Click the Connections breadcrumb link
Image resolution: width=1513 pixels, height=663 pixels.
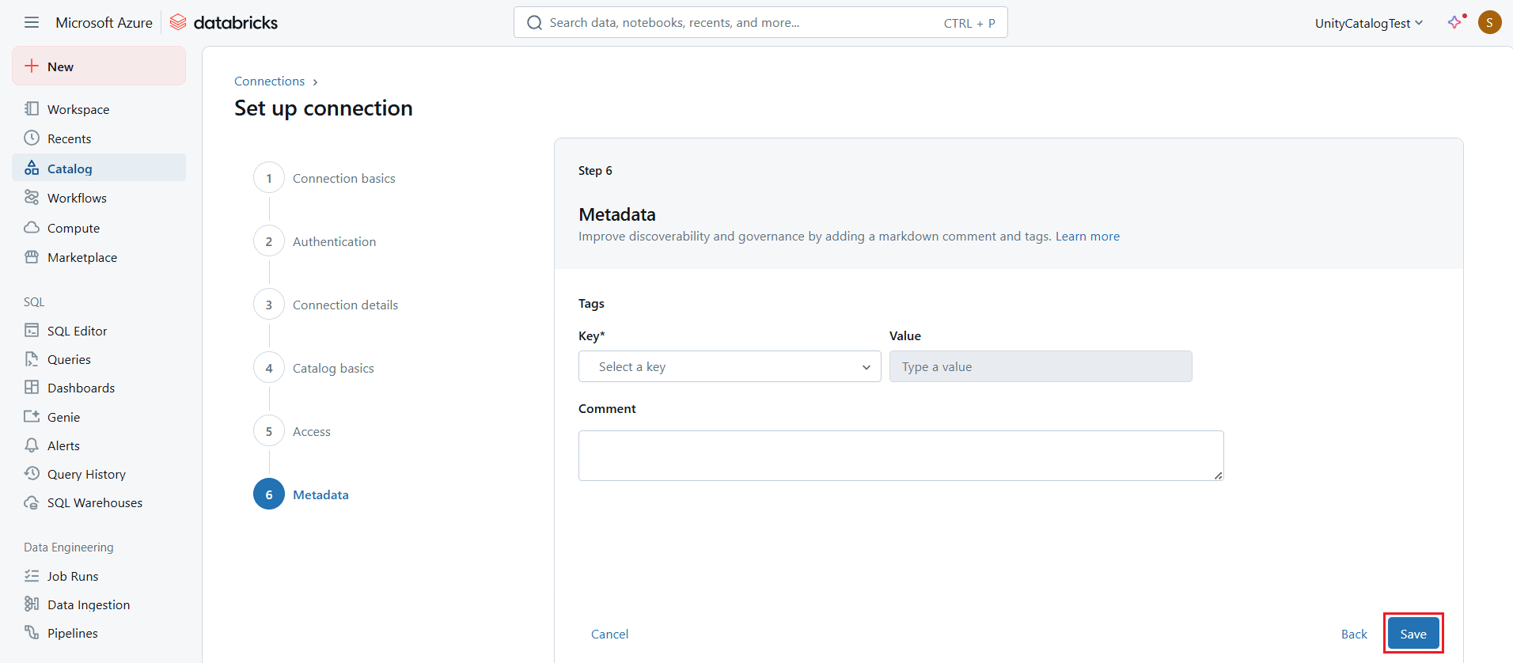click(x=269, y=81)
